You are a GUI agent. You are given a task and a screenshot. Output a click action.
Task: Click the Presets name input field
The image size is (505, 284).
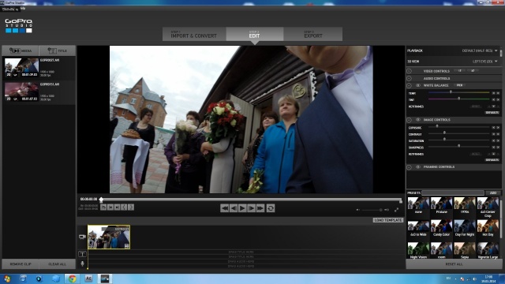(453, 192)
